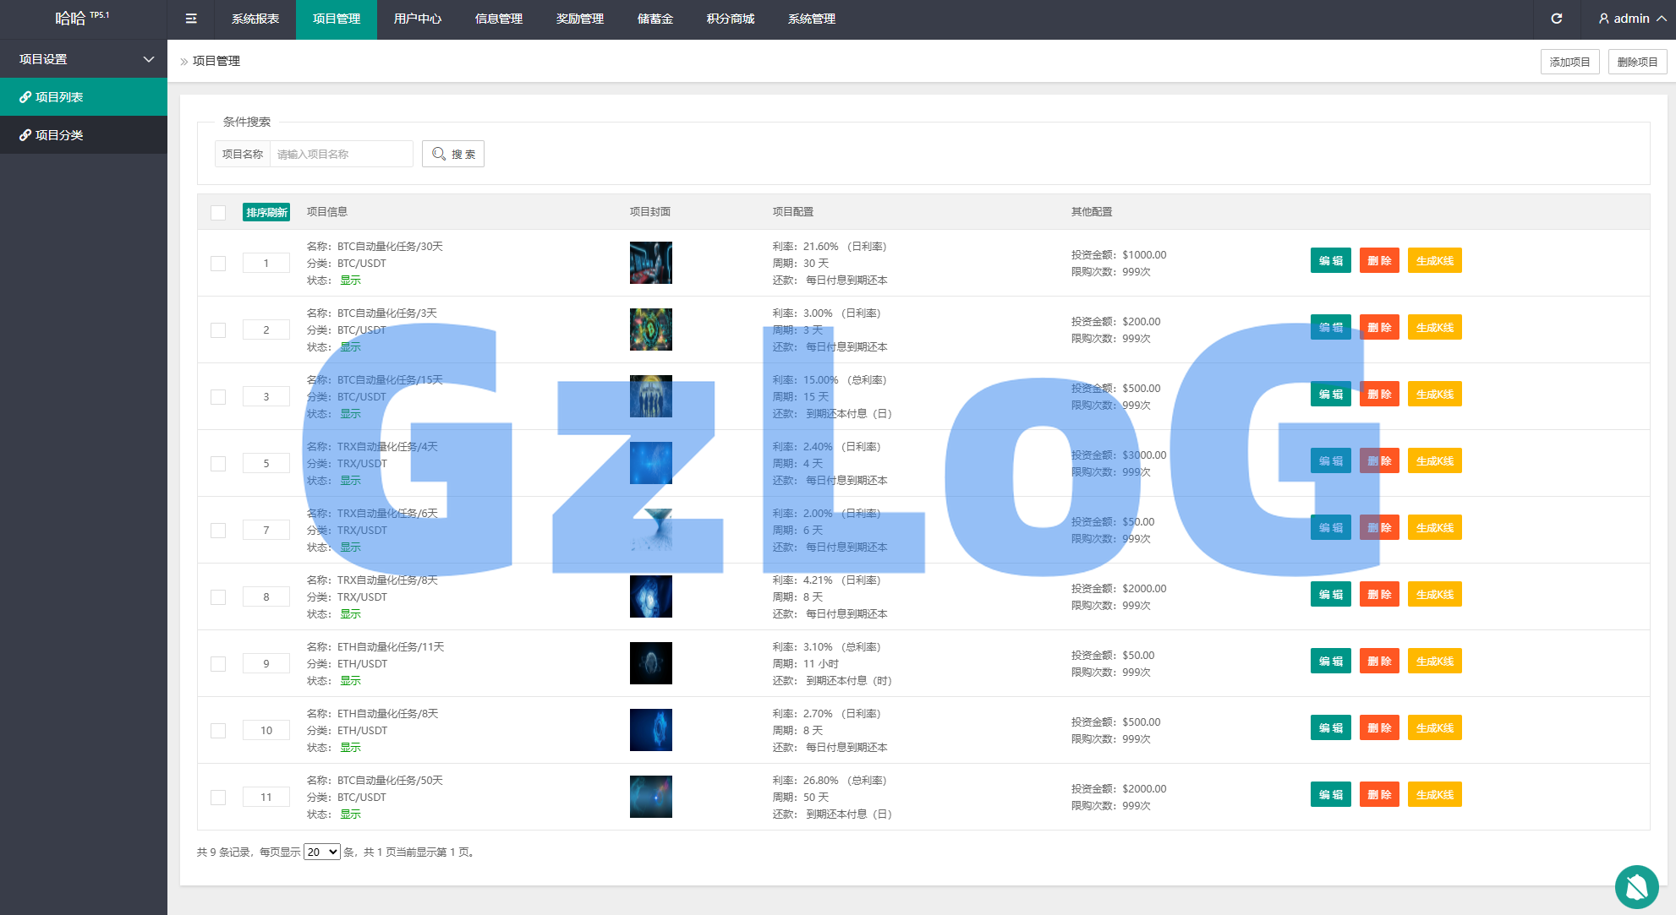Image resolution: width=1676 pixels, height=915 pixels.
Task: Check the select-all checkbox in table header
Action: pos(218,213)
